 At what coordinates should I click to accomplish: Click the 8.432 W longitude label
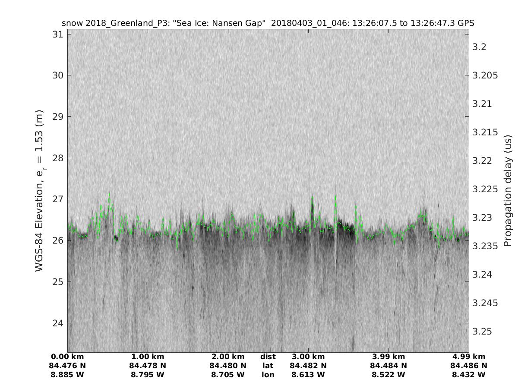[469, 375]
